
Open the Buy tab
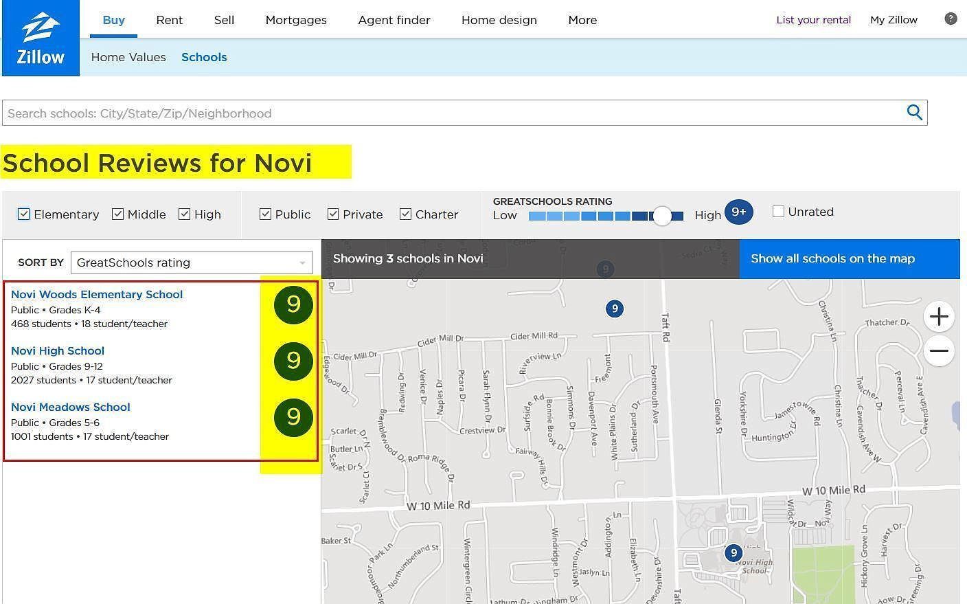coord(114,20)
